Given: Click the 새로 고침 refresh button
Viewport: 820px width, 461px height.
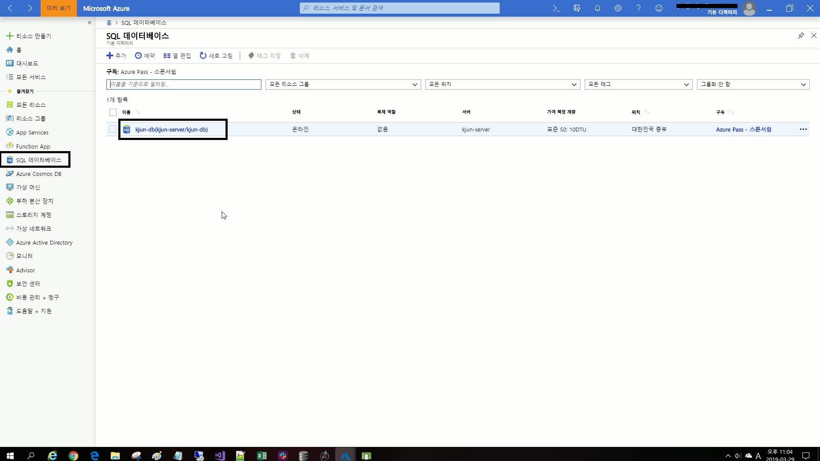Looking at the screenshot, I should point(216,55).
